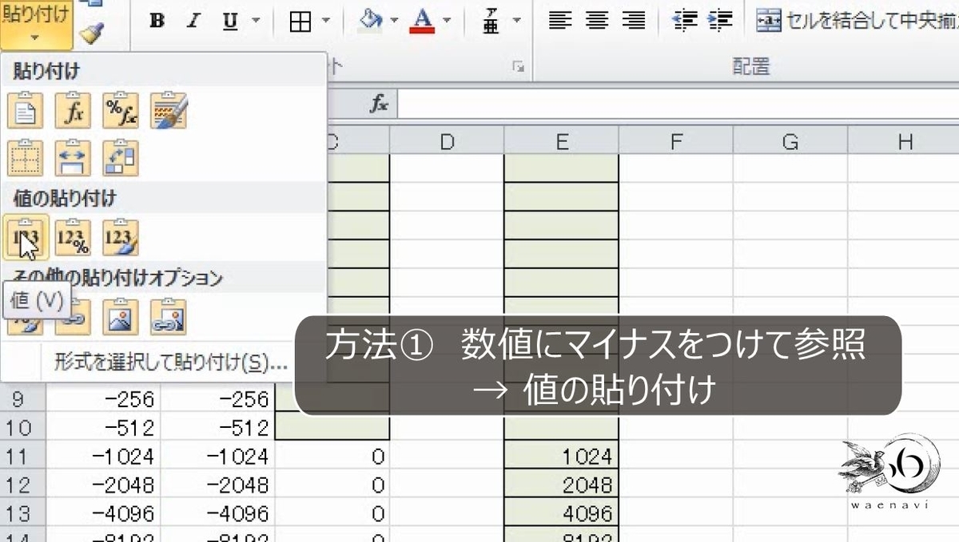Select Formulas and Number Formatting paste icon
Viewport: 959px width, 542px height.
point(120,110)
